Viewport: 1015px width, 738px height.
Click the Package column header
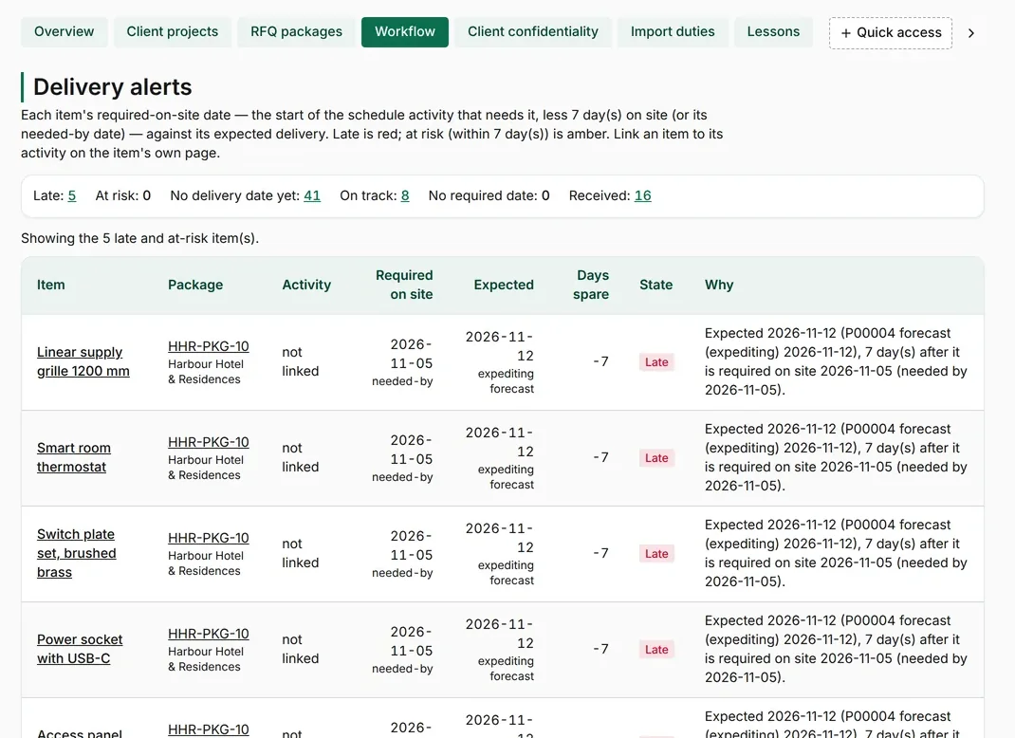tap(195, 285)
